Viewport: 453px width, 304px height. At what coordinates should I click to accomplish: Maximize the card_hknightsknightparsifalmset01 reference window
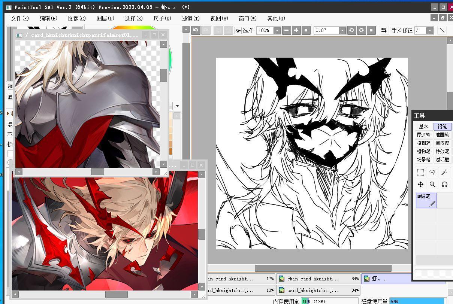(154, 35)
